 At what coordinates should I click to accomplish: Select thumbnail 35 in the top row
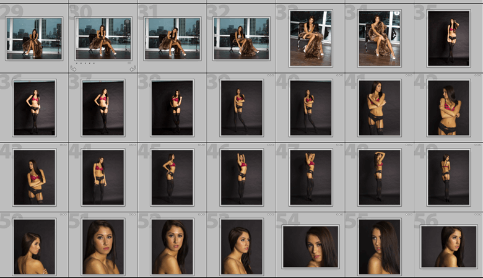[x=448, y=38]
